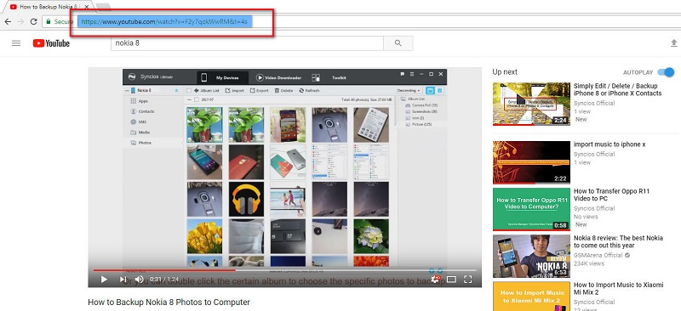Screen dimensions: 681x311
Task: Tick the select-all checkbox beside Album List
Action: click(188, 91)
